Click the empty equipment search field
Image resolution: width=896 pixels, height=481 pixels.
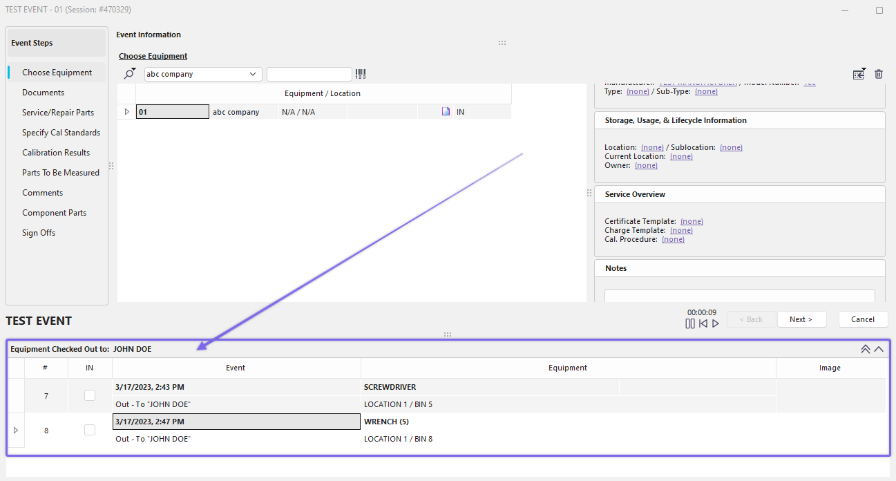pyautogui.click(x=309, y=75)
